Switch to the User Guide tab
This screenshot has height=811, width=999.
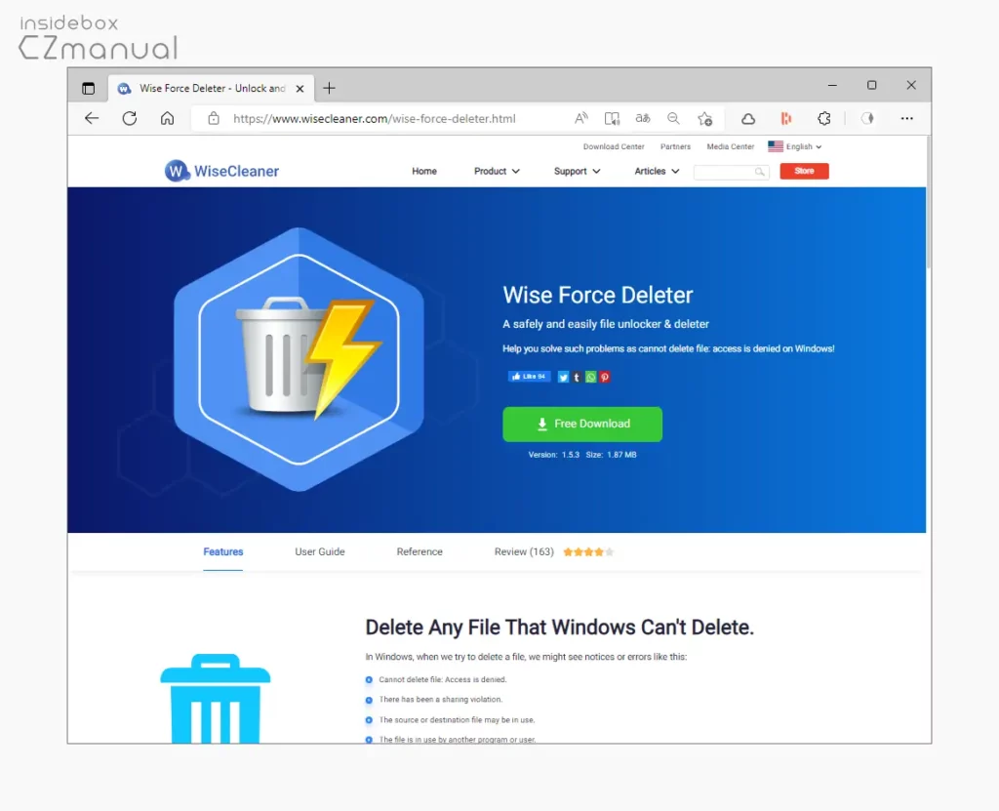coord(320,551)
